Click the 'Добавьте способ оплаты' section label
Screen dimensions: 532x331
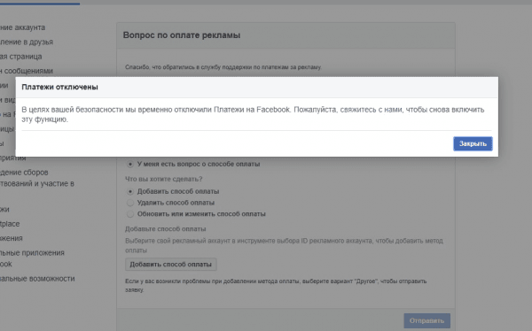click(x=166, y=229)
